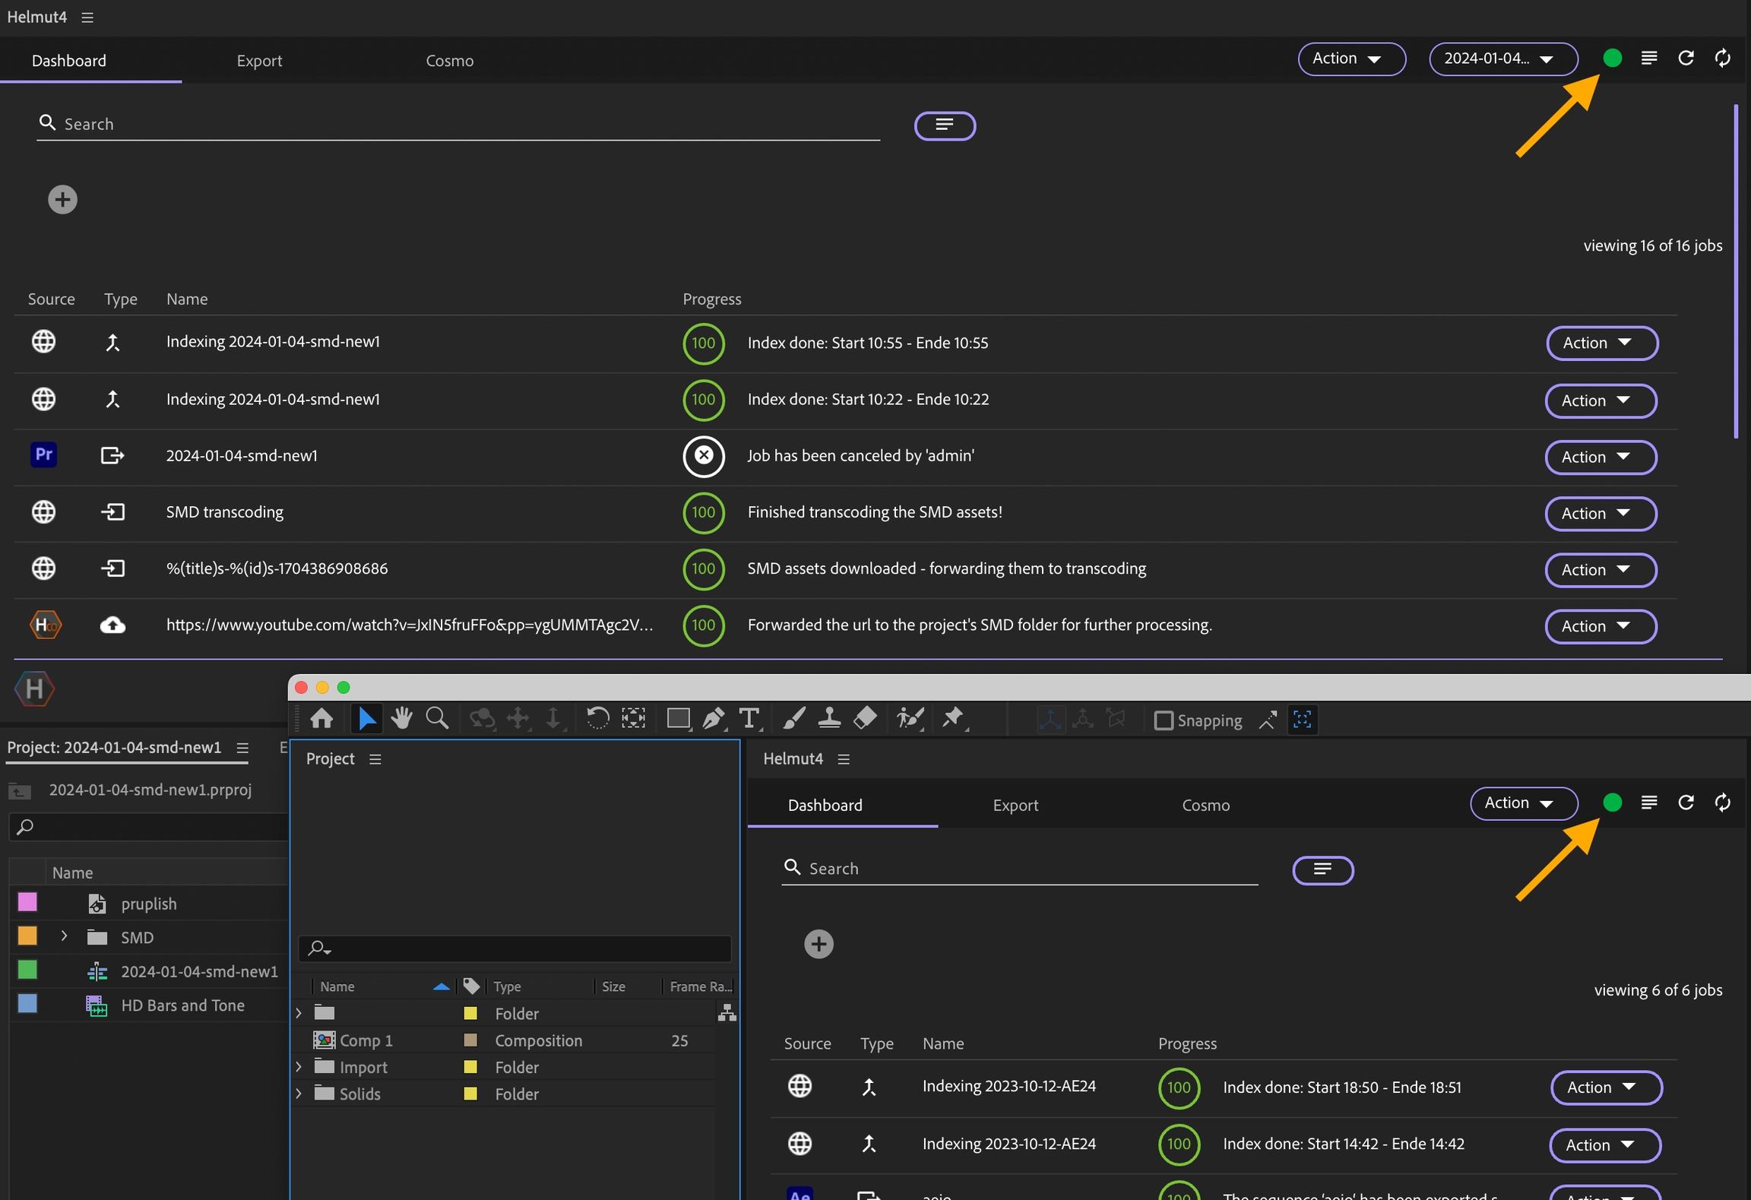Click the add job plus icon in top dashboard
The height and width of the screenshot is (1200, 1751).
[62, 200]
